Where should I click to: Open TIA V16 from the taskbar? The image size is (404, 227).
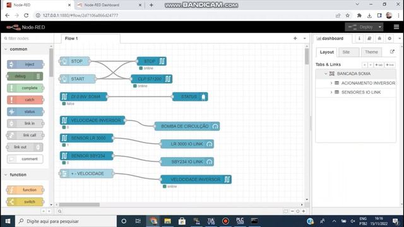[211, 221]
